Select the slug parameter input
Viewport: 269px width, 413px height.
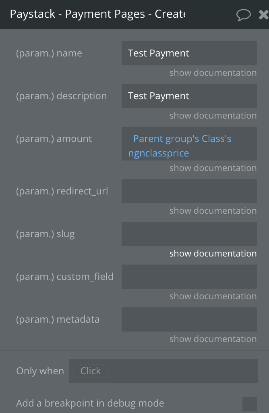pos(189,234)
